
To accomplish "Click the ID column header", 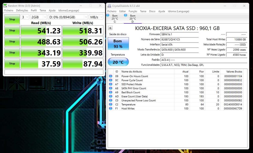I will pos(117,72).
